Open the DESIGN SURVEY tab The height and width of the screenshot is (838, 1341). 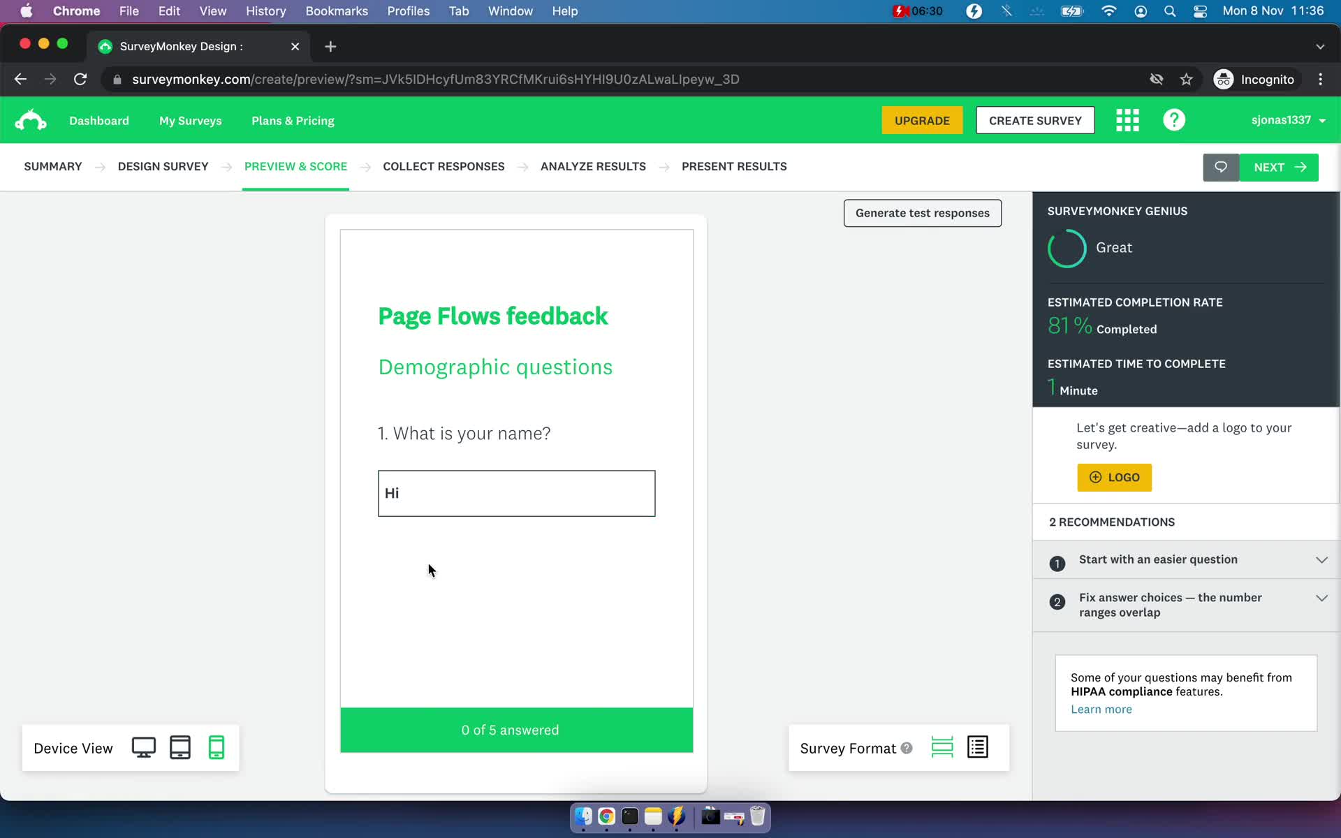tap(163, 166)
